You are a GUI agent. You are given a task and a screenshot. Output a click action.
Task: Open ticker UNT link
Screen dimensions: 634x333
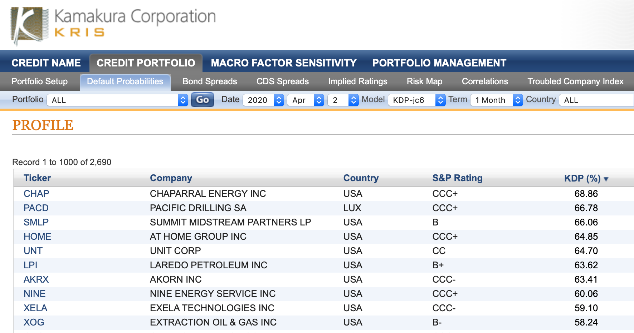coord(33,251)
